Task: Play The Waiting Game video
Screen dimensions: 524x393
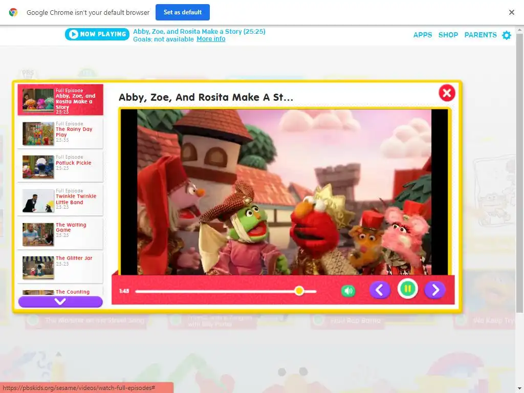Action: [x=60, y=233]
